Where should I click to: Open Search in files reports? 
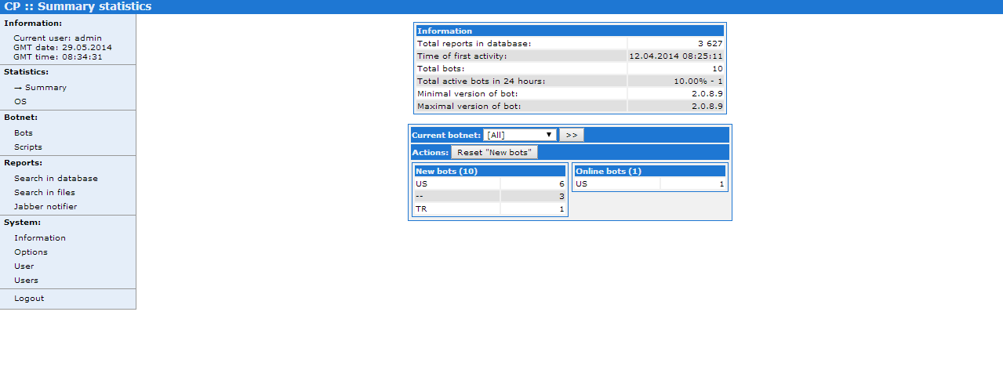(x=45, y=193)
